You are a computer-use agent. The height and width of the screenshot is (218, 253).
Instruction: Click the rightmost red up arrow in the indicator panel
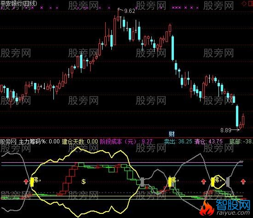point(243,182)
